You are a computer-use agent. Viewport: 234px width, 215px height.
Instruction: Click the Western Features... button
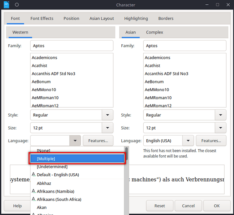[x=98, y=141]
